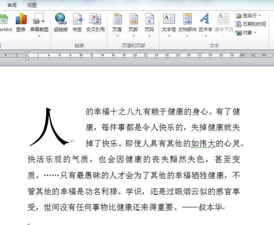Expand the 签名行 dropdown arrow
This screenshot has height=225, width=274.
[x=259, y=16]
